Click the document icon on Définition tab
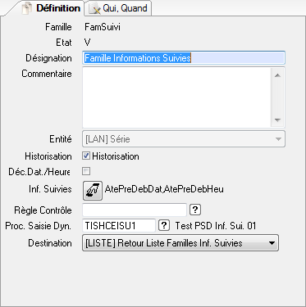306x307 pixels. tap(27, 9)
